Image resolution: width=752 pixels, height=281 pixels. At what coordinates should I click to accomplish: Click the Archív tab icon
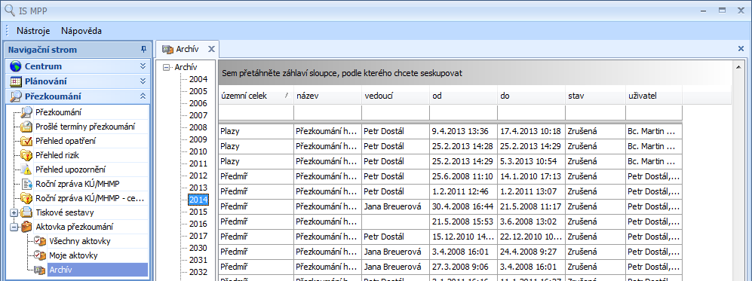point(167,49)
